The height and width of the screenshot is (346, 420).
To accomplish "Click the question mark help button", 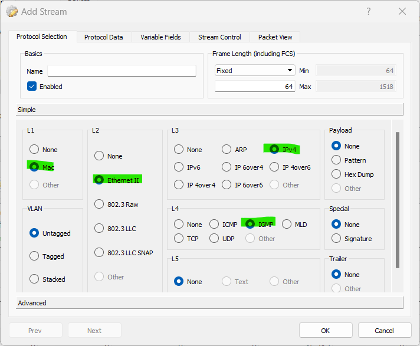I will (369, 11).
